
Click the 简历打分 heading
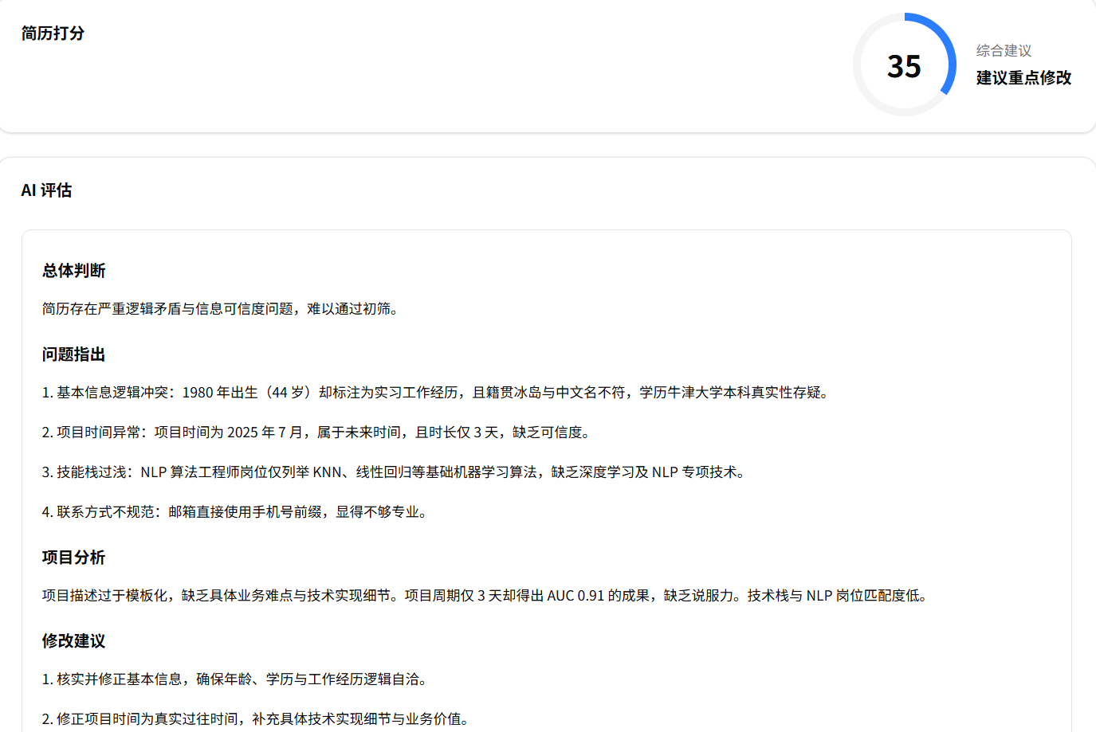point(53,33)
